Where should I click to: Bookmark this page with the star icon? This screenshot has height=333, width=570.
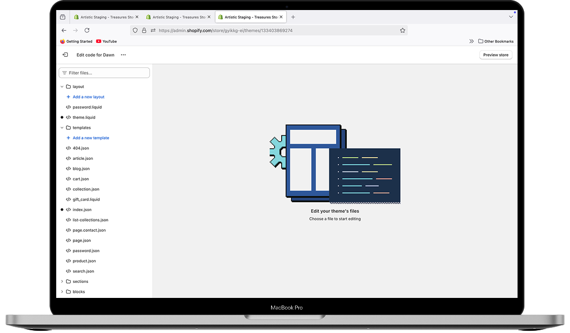click(x=402, y=31)
